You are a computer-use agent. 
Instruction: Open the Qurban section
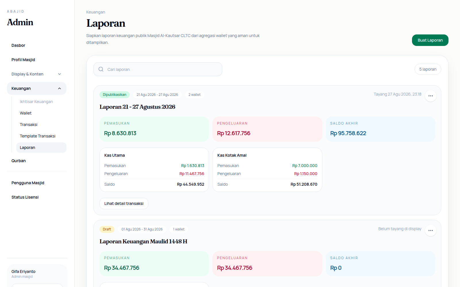click(37, 161)
